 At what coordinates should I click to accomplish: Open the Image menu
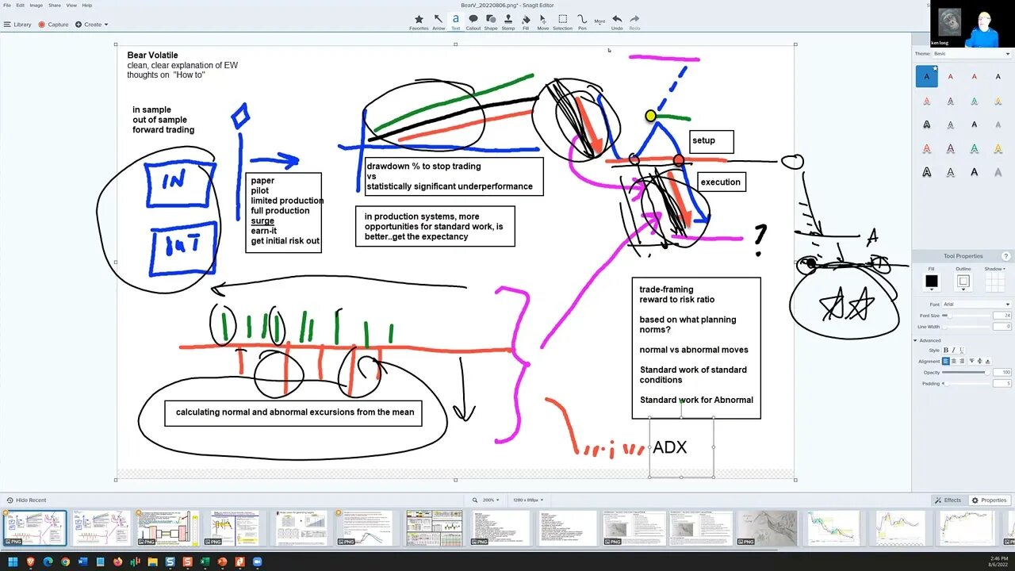click(36, 5)
